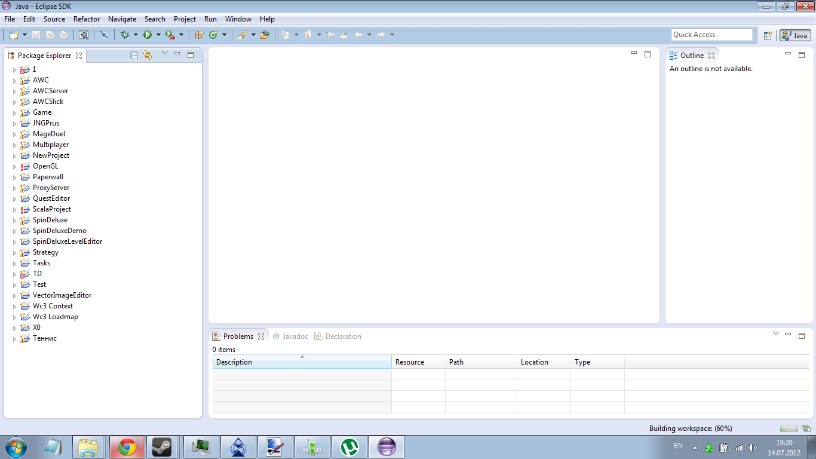Click the volume speaker tray icon
This screenshot has width=816, height=459.
point(753,447)
